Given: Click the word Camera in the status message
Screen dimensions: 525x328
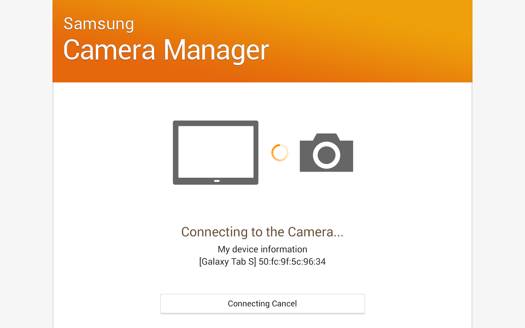Looking at the screenshot, I should [311, 232].
